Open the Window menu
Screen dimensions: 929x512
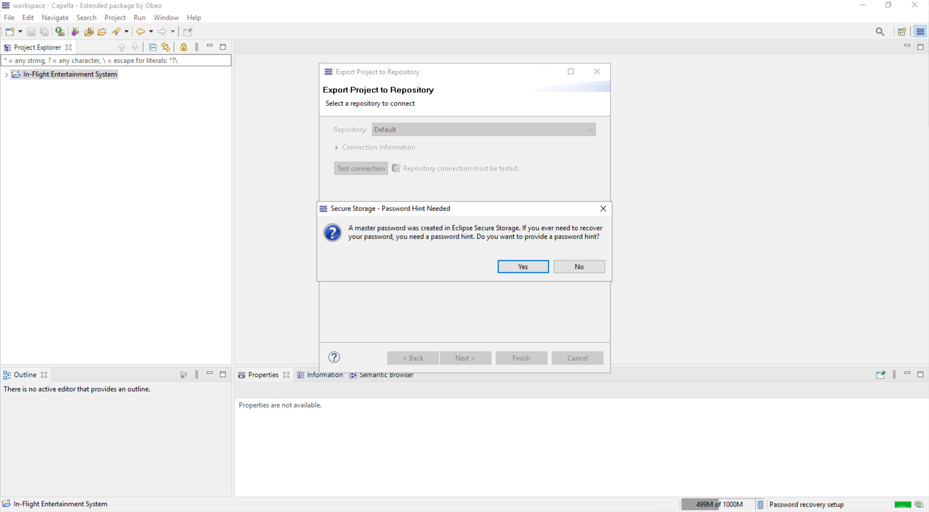[x=166, y=18]
